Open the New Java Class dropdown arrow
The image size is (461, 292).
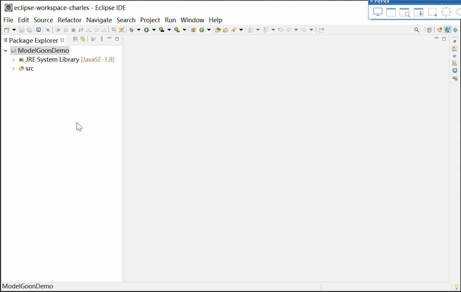click(x=209, y=30)
